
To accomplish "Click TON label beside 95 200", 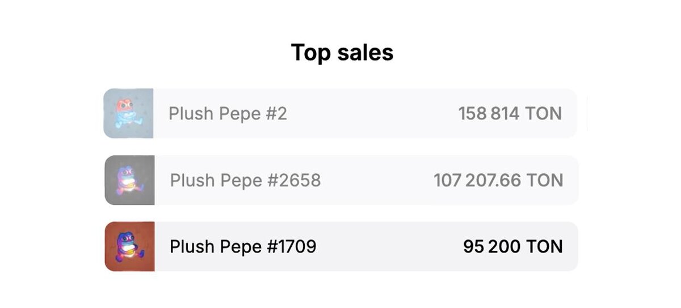I will click(544, 247).
